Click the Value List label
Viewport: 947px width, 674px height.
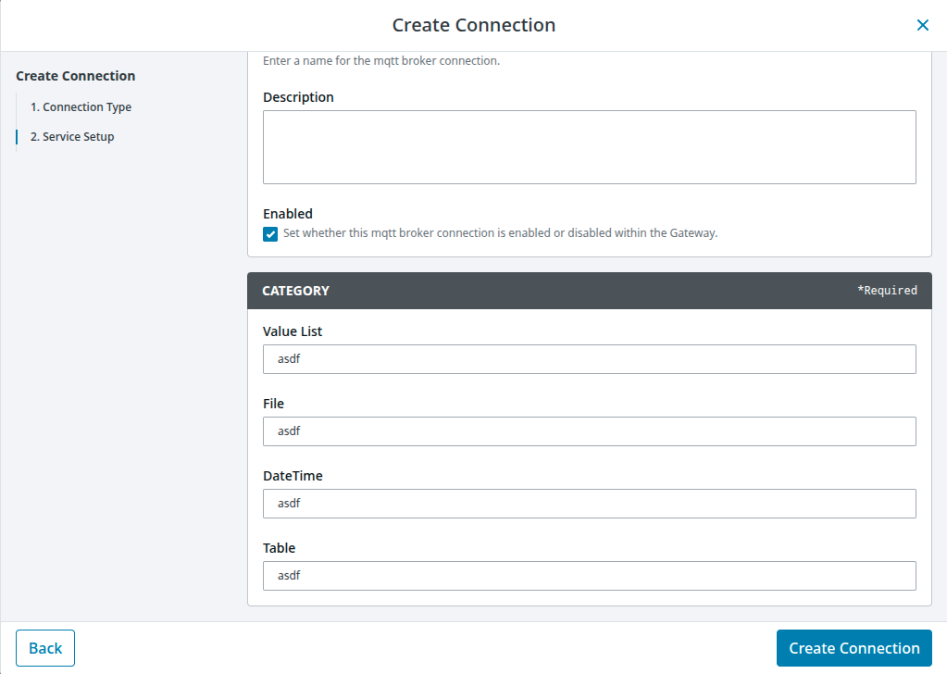(x=293, y=331)
